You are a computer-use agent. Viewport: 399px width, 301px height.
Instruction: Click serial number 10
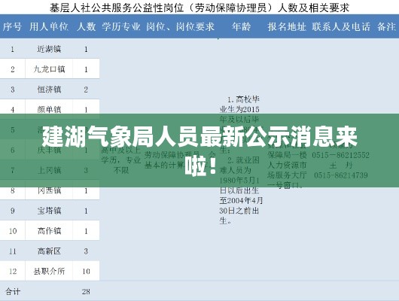point(13,231)
